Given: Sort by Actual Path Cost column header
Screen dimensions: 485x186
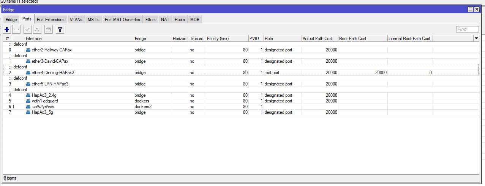Looking at the screenshot, I should 320,39.
